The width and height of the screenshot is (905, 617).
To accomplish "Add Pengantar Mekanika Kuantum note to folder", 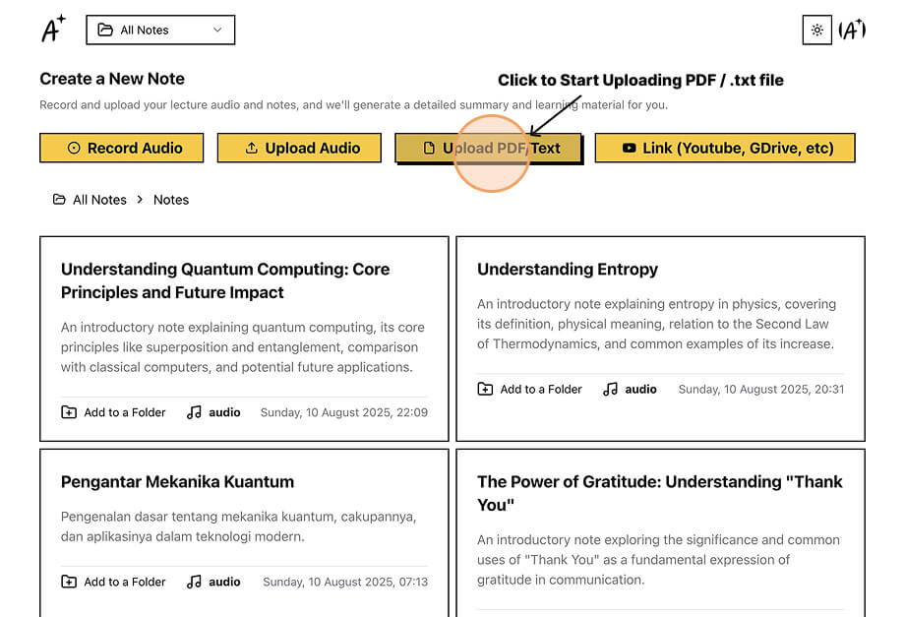I will [x=113, y=582].
